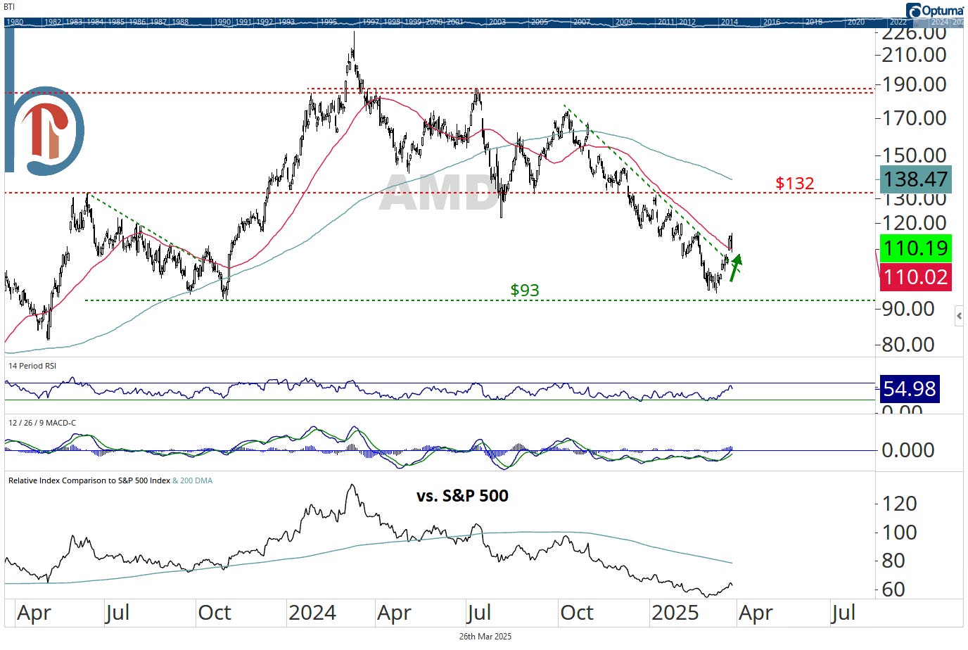This screenshot has width=968, height=650.
Task: Select the '12 / 26 / 9 MACD-C' panel title
Action: click(x=42, y=423)
